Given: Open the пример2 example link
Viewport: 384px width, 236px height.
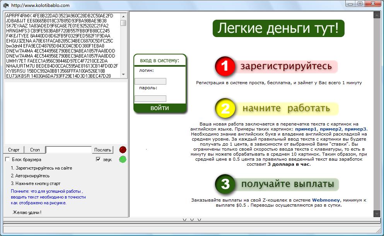Looking at the screenshot, I should point(331,129).
